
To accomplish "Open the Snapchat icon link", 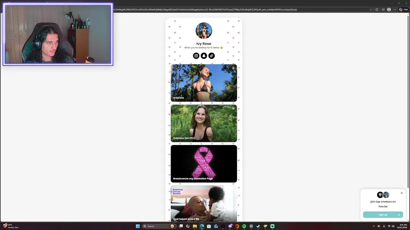I will [204, 56].
